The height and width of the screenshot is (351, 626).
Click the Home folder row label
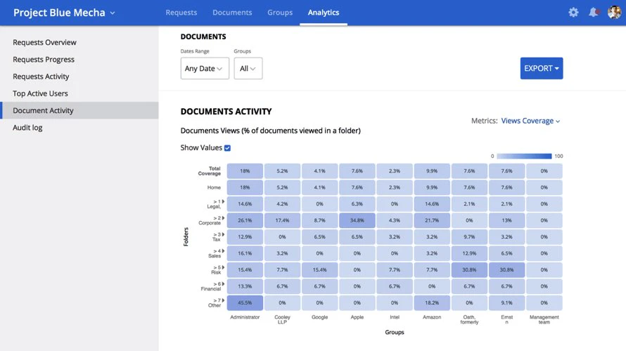tap(214, 187)
